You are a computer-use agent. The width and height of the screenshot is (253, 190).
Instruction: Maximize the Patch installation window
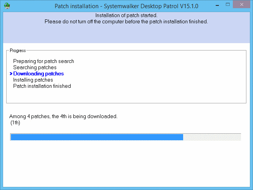tap(228, 5)
